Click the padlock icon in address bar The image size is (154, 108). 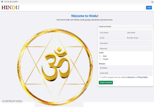tap(2, 1)
